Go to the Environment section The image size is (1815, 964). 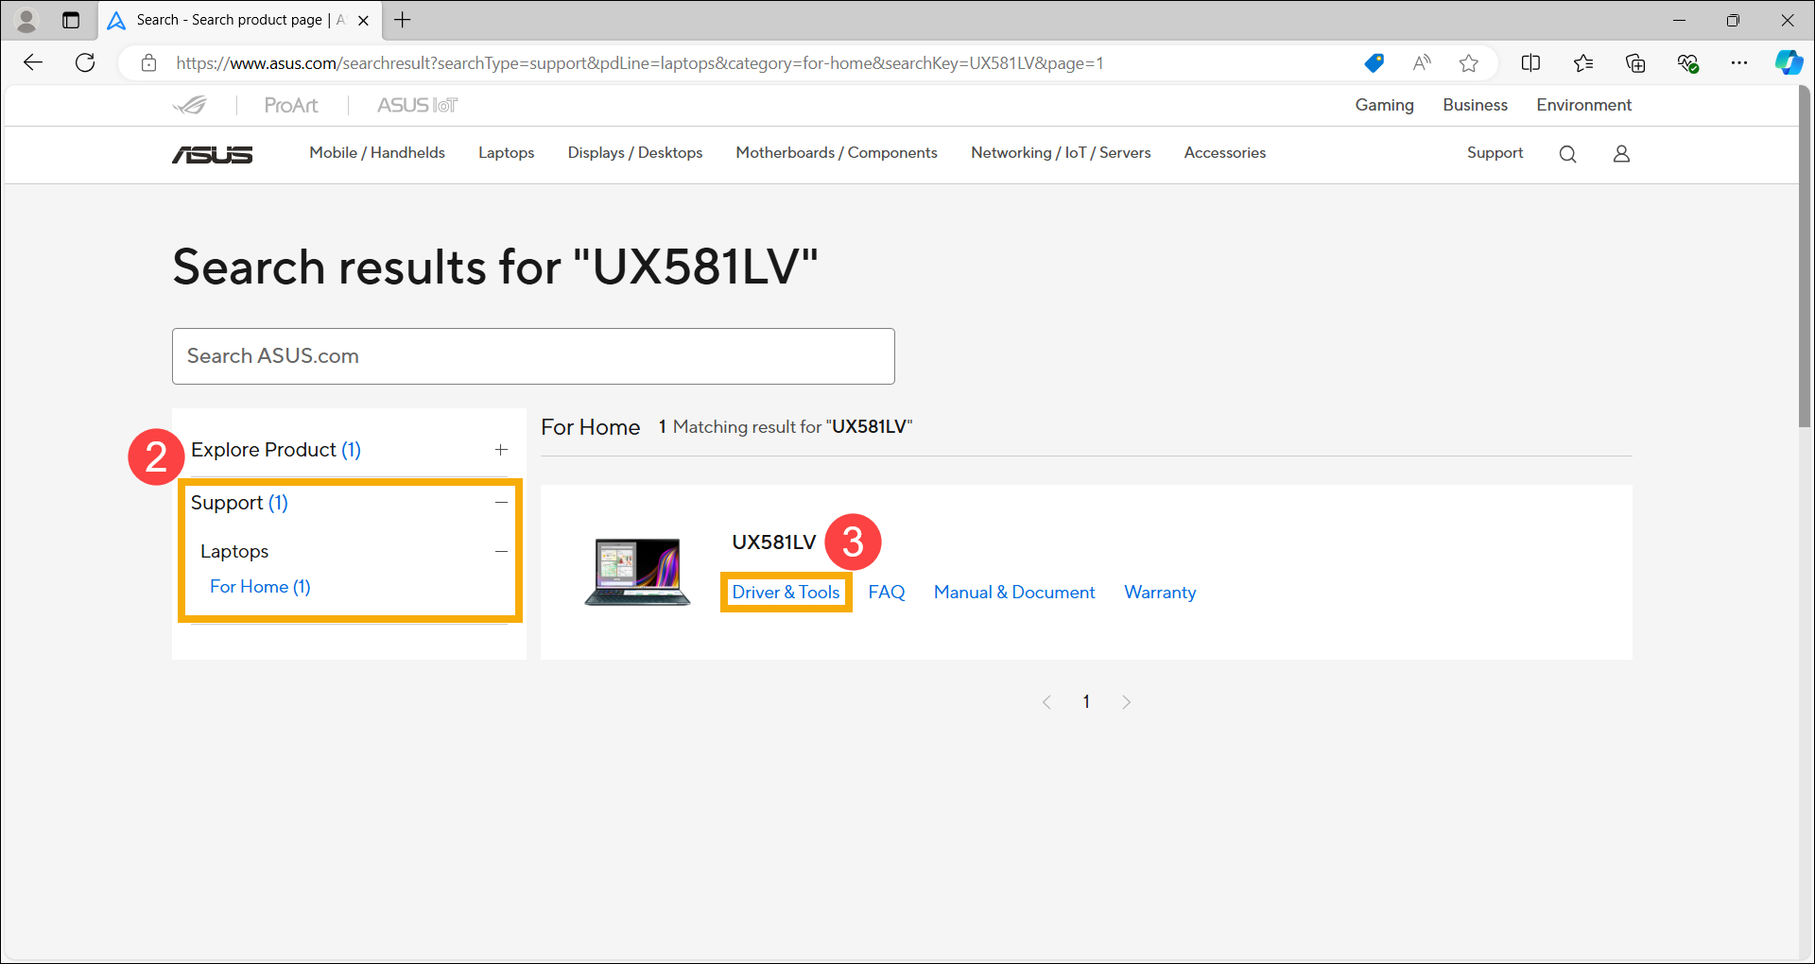pyautogui.click(x=1583, y=105)
